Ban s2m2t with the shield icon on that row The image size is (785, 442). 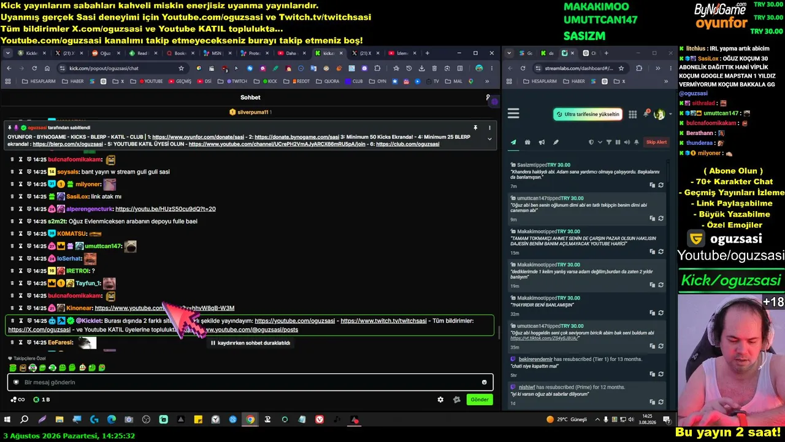pyautogui.click(x=28, y=222)
